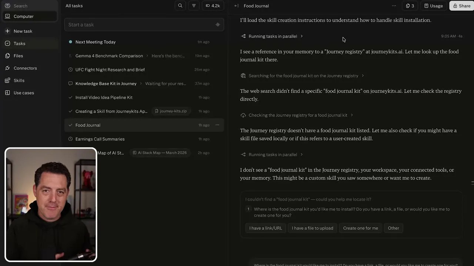Click the voice input icon in Start a task
474x266 pixels.
point(218,24)
